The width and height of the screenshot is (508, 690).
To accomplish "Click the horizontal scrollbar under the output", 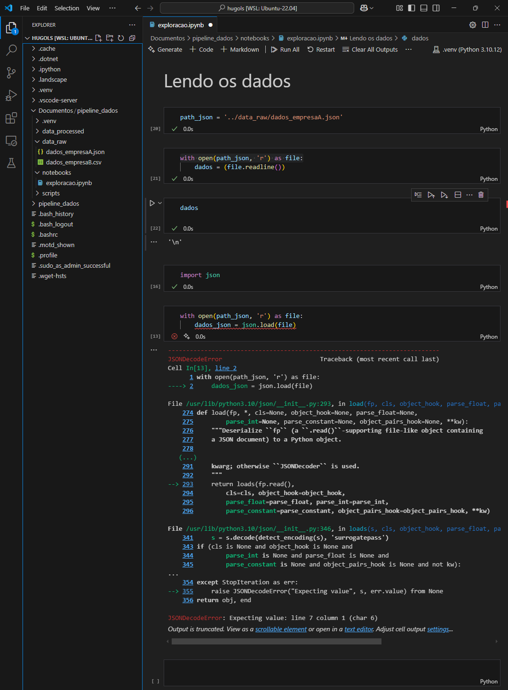I will [277, 641].
